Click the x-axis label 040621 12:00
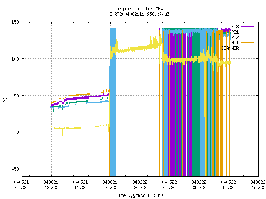266x199 pixels. 51,185
